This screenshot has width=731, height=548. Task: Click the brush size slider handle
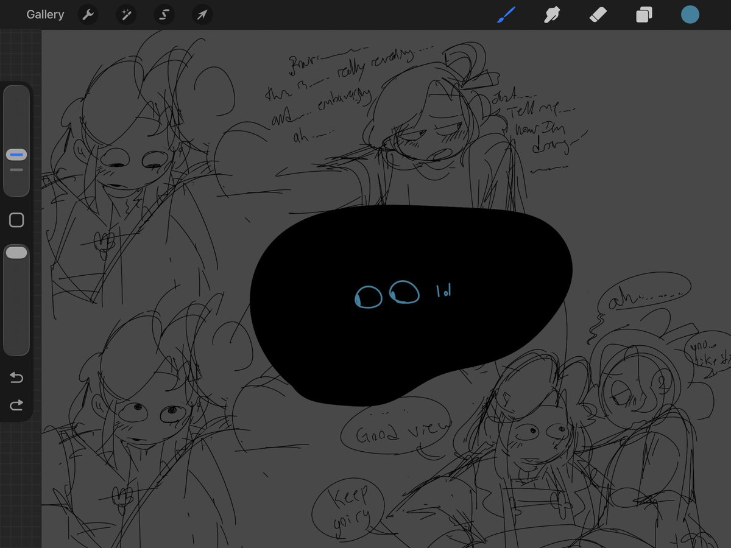click(x=16, y=155)
